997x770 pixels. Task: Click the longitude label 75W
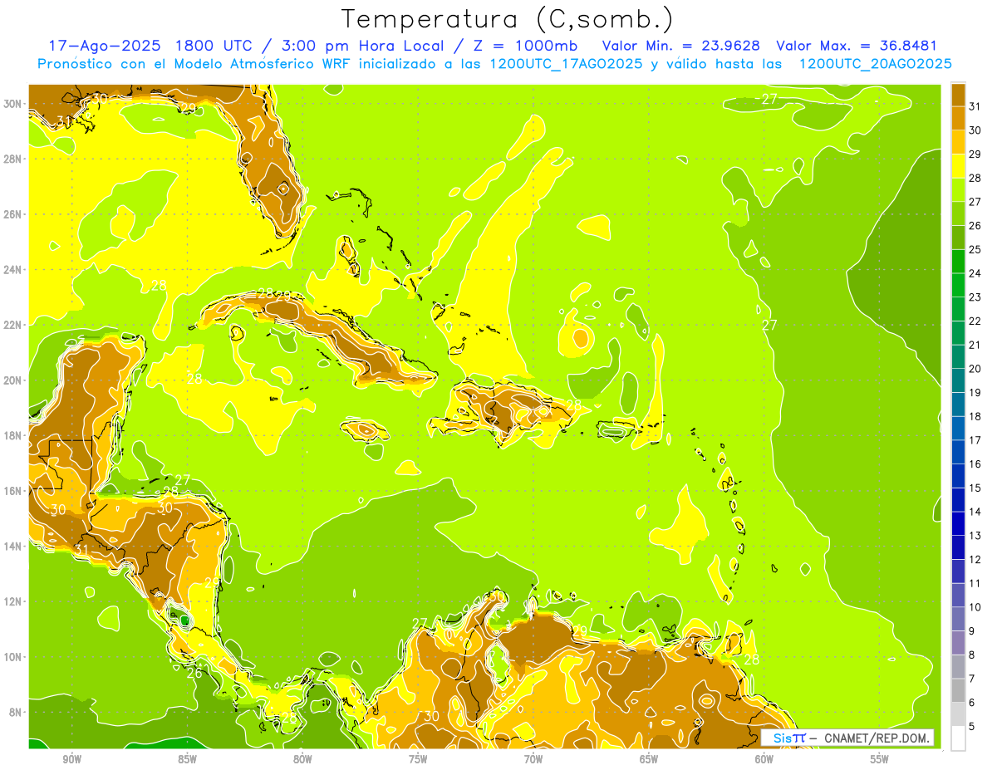[x=418, y=759]
